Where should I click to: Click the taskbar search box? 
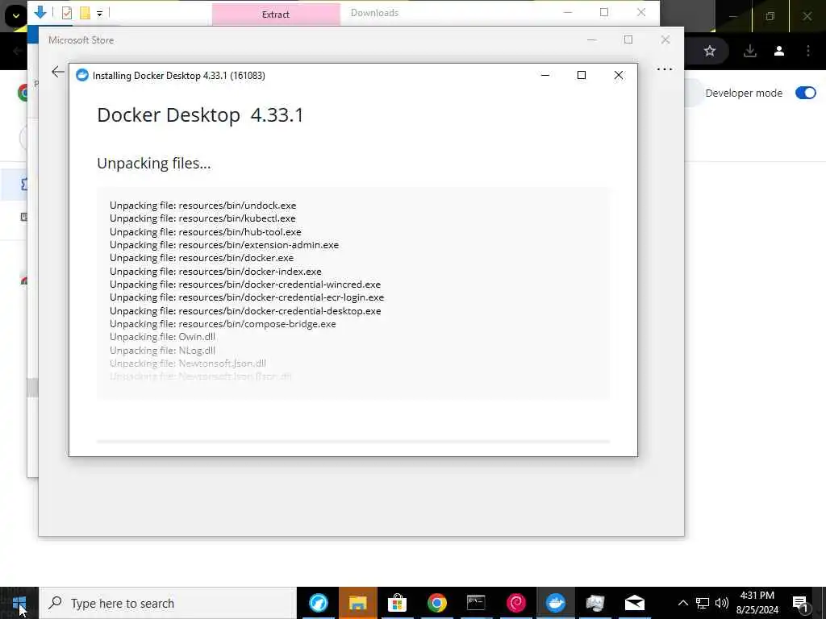pyautogui.click(x=168, y=603)
